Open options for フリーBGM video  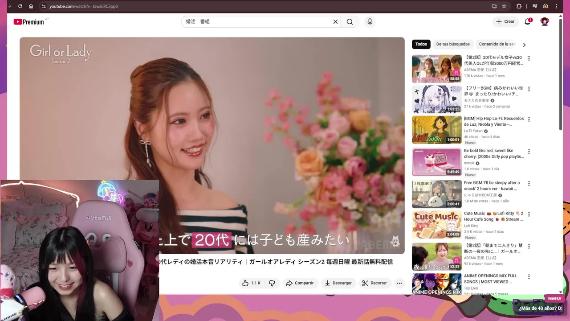pyautogui.click(x=529, y=89)
